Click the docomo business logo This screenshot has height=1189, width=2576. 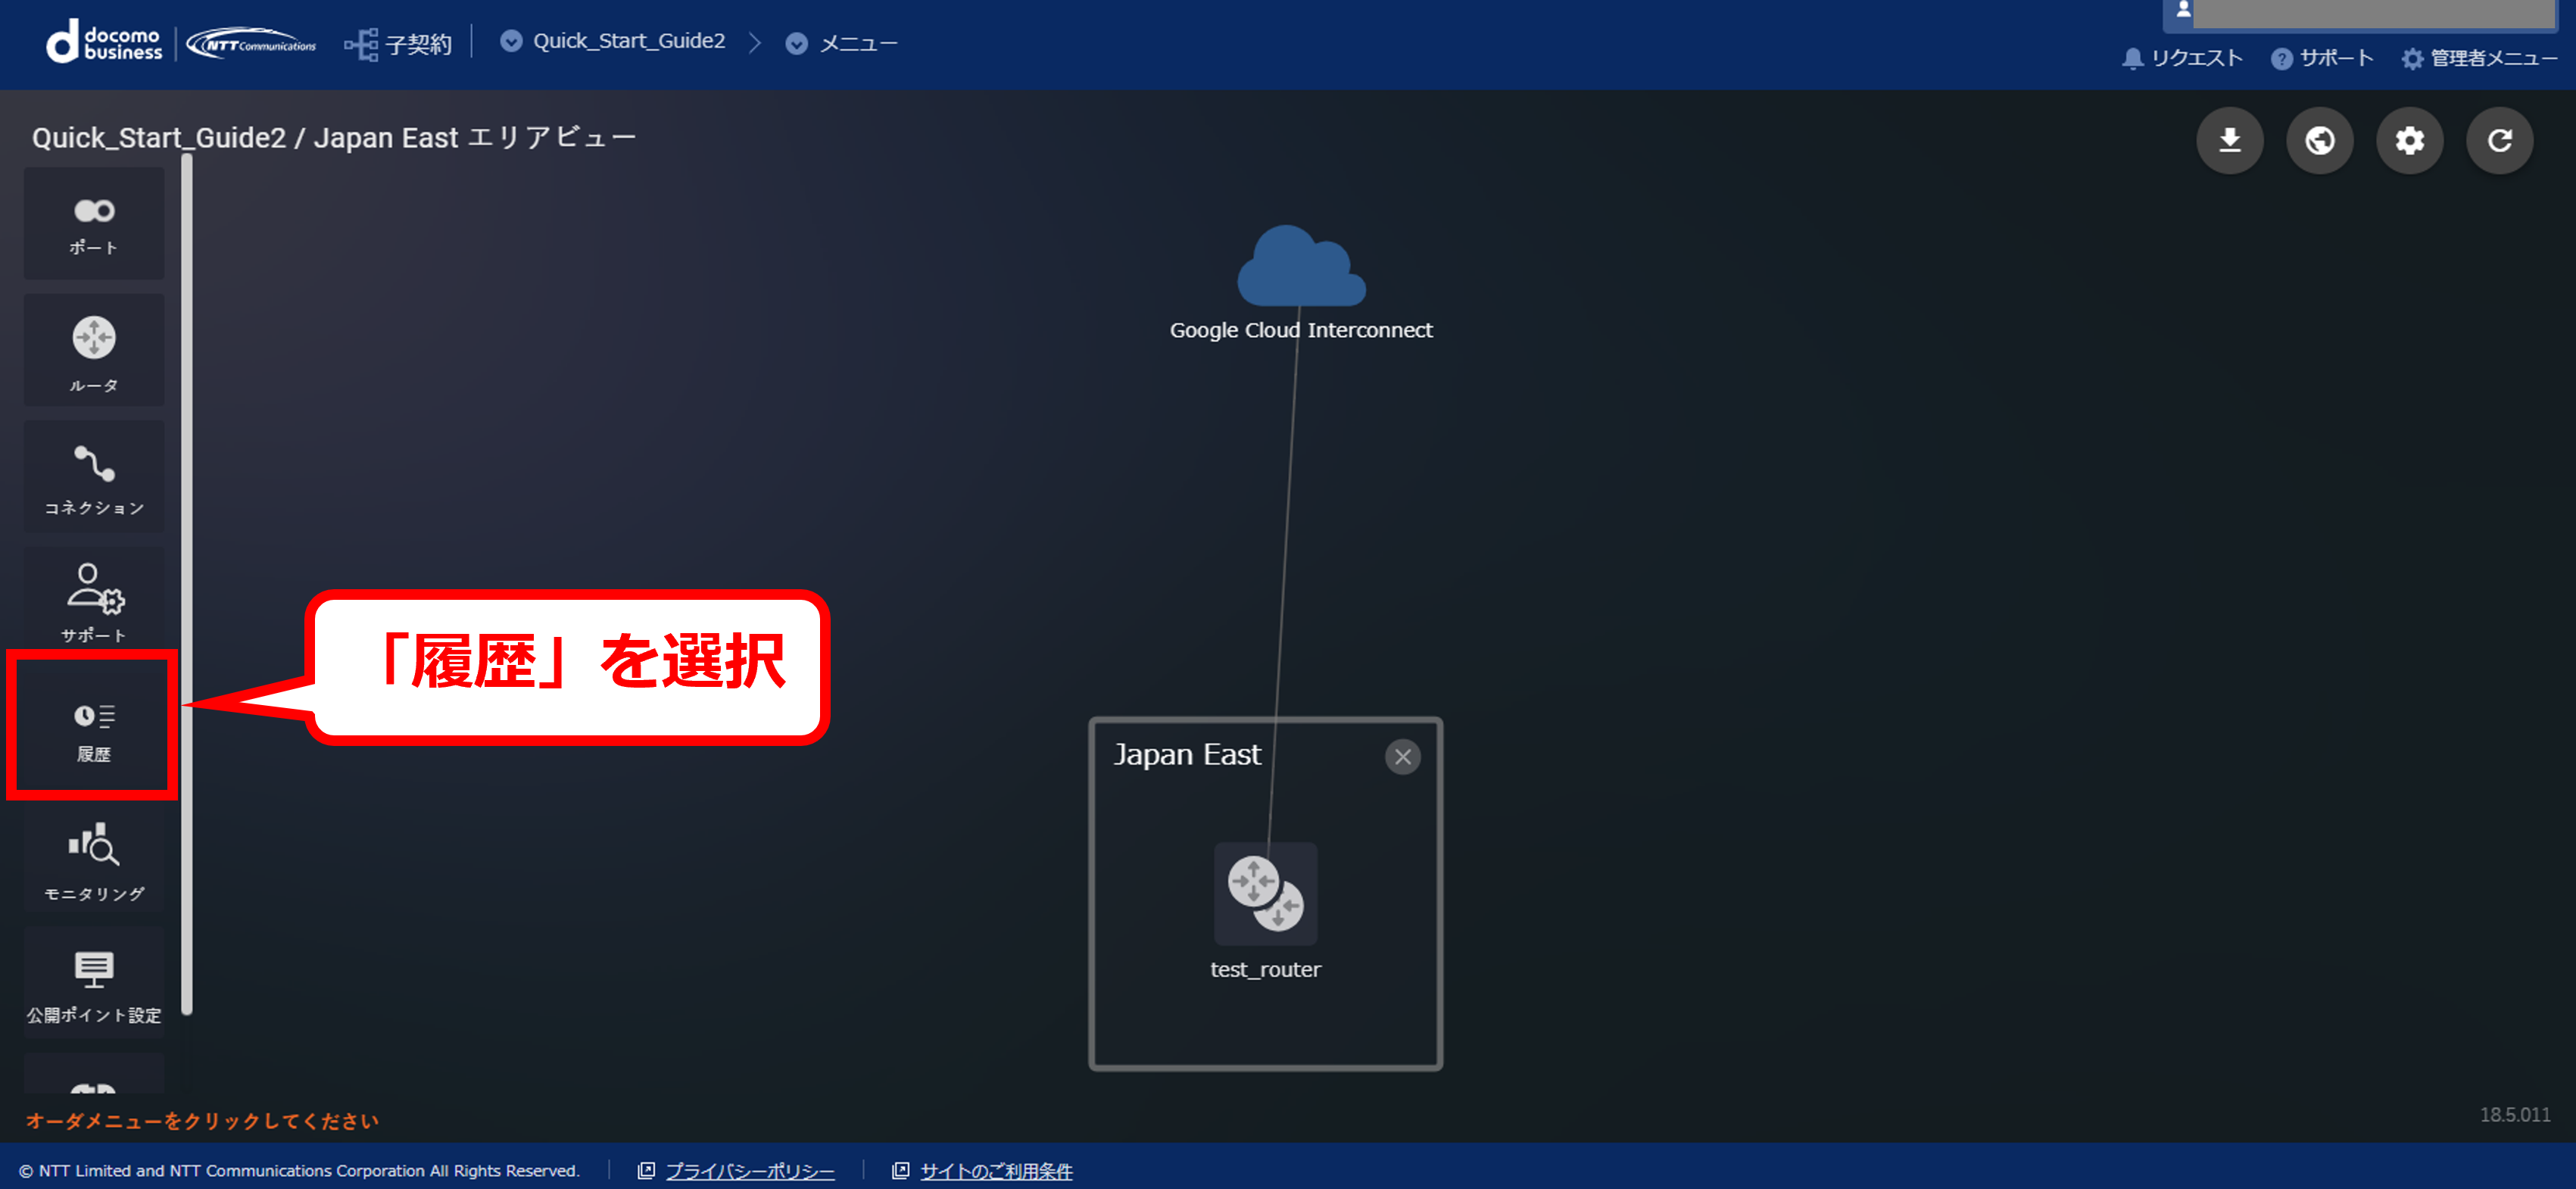click(104, 43)
